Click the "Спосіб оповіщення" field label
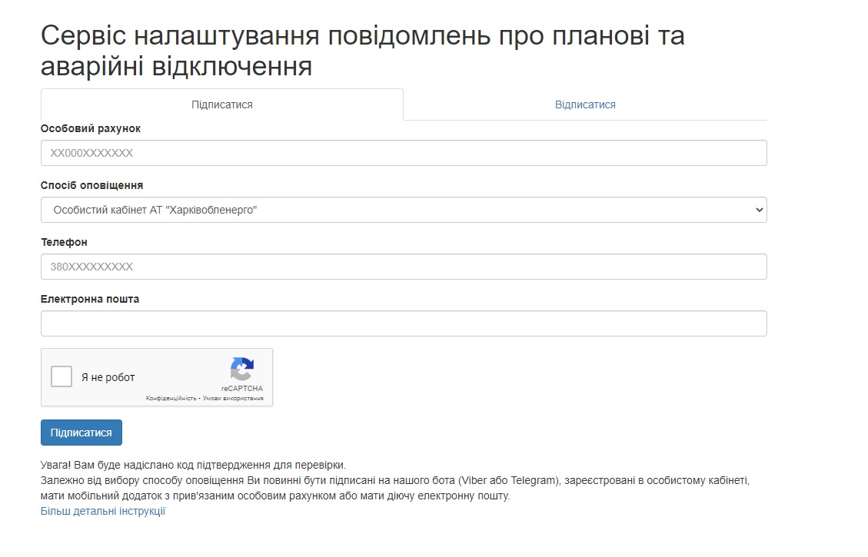Screen dimensions: 868x557 [x=91, y=185]
